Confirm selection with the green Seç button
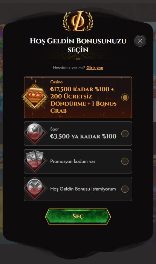Screen dimensions: 156x264 [78, 216]
